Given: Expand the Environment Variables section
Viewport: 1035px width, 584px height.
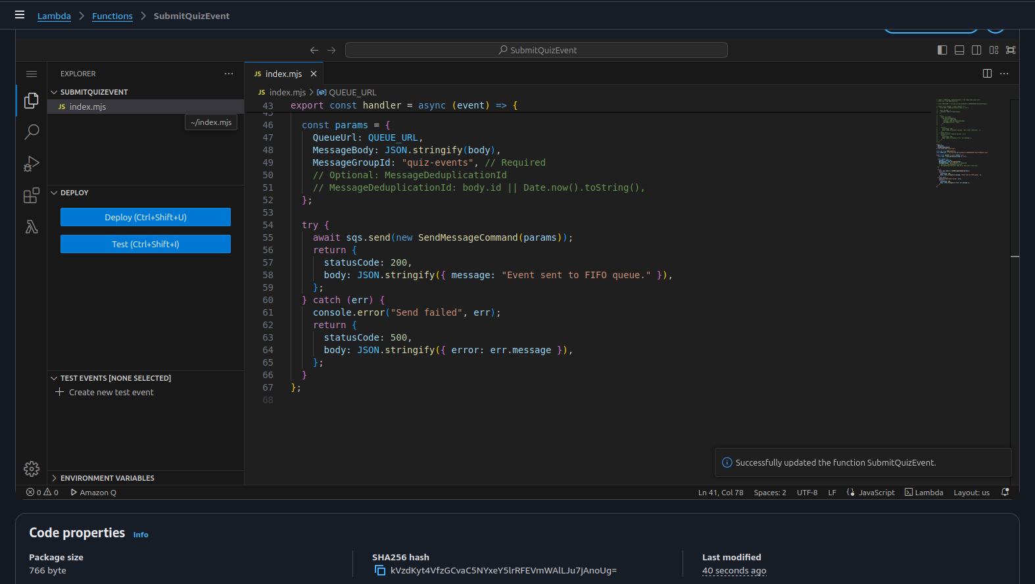Looking at the screenshot, I should pos(107,478).
